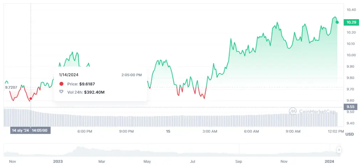Click the red price dot in the tooltip

click(x=61, y=84)
